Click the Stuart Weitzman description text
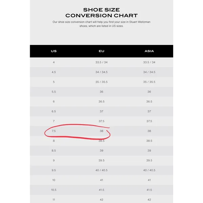 pyautogui.click(x=101, y=24)
